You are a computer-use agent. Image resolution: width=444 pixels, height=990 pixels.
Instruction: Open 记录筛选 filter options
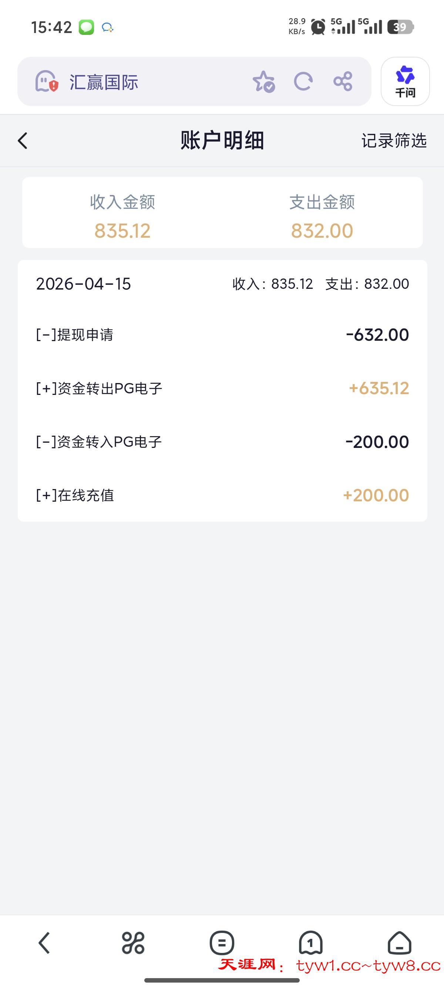click(394, 141)
